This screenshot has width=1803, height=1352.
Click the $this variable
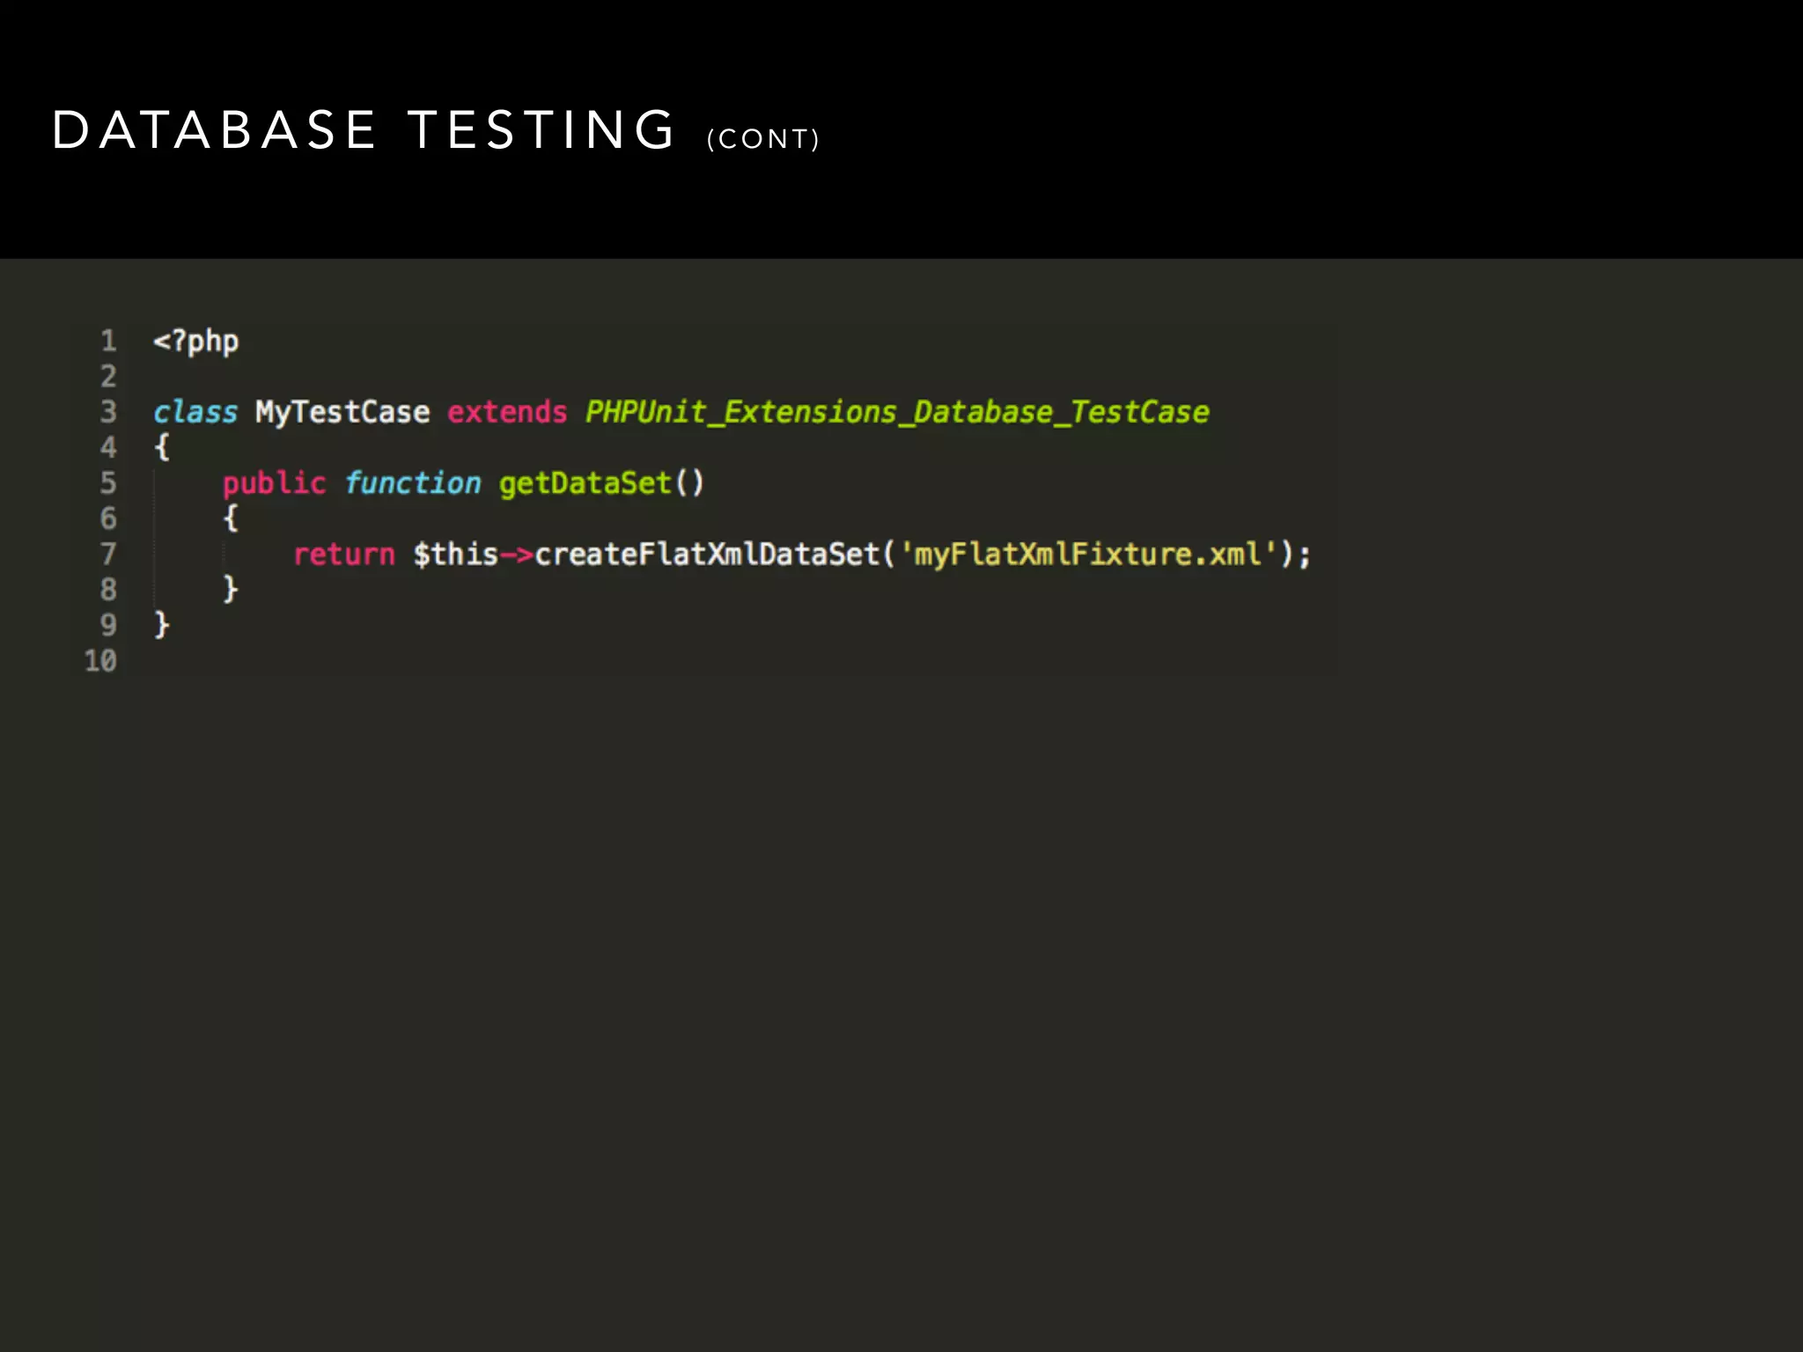coord(455,555)
